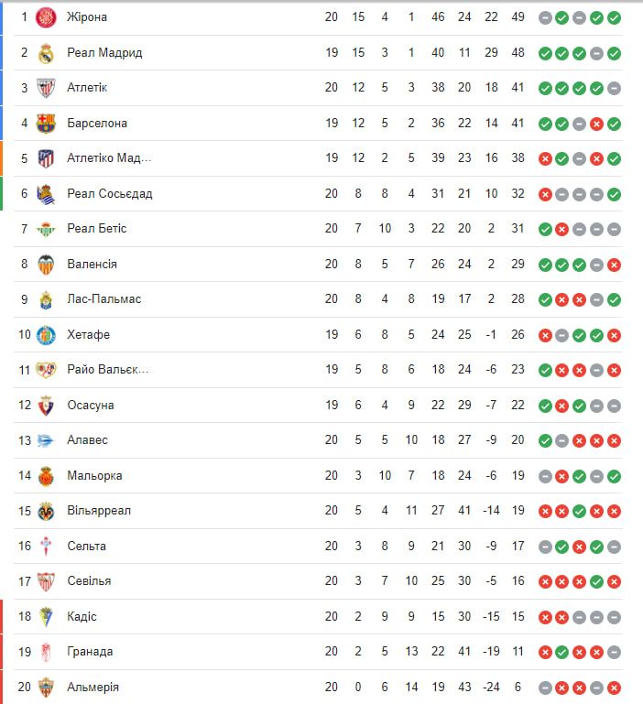Click the Лас-Пальмас team name
The image size is (643, 704).
(104, 299)
